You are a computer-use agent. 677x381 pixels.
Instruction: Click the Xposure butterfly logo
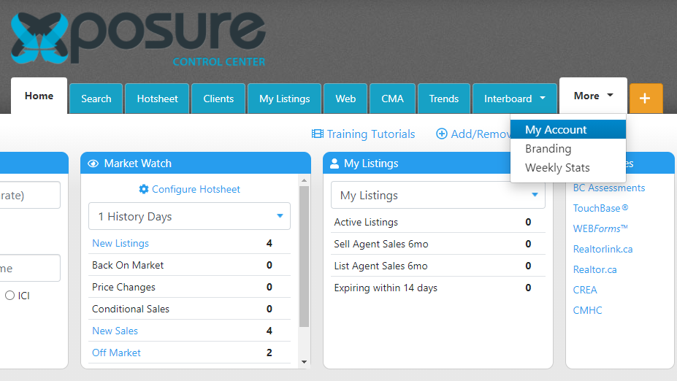pos(39,38)
